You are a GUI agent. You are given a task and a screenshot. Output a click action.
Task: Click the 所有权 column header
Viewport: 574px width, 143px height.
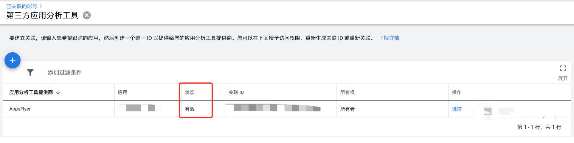coord(348,93)
